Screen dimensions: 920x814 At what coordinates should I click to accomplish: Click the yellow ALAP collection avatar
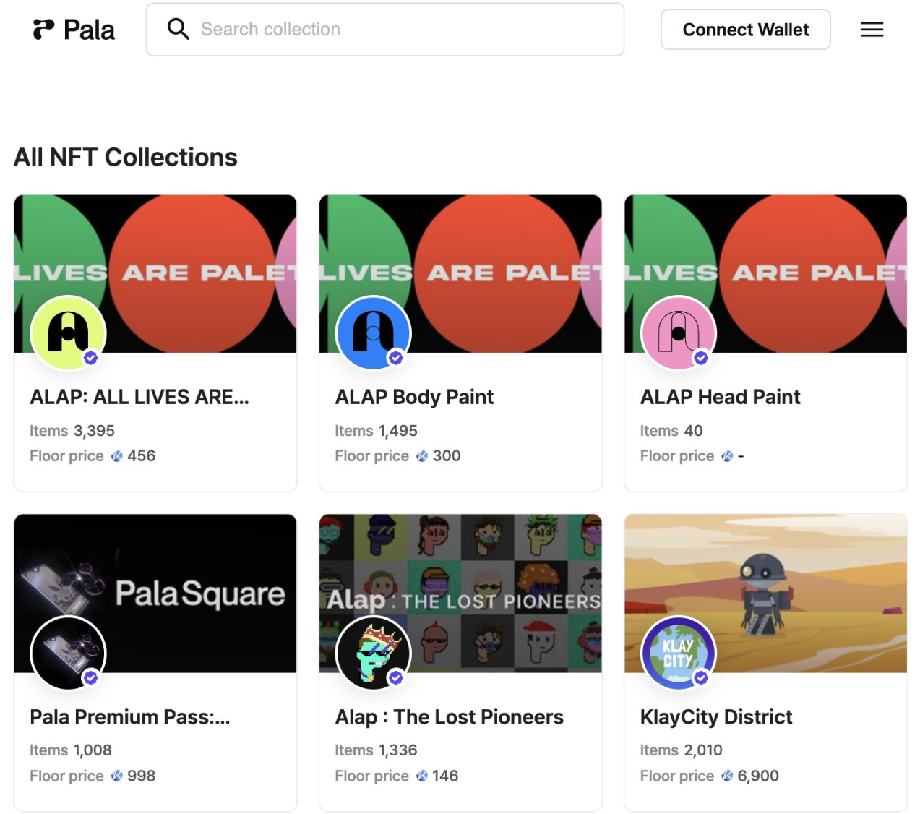tap(68, 333)
